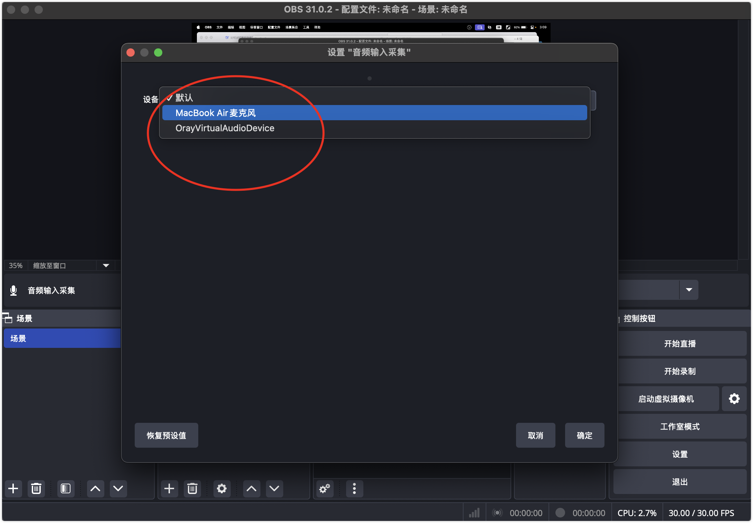This screenshot has width=753, height=523.
Task: Open scene filters icon in scenes toolbar
Action: click(66, 488)
